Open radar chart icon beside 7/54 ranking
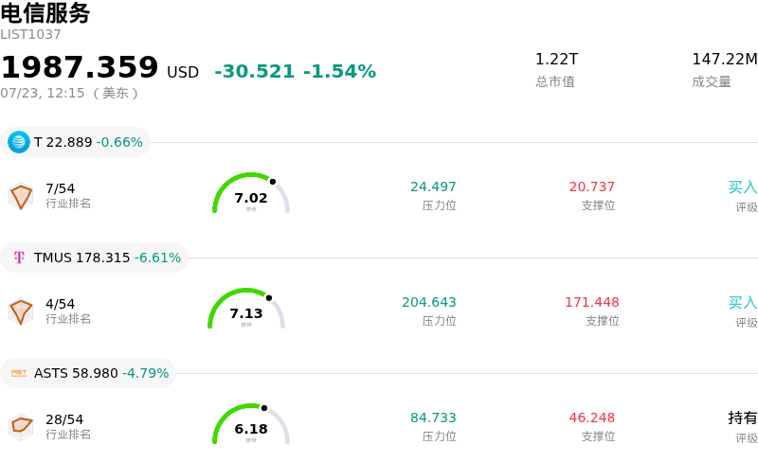The image size is (758, 462). point(21,196)
